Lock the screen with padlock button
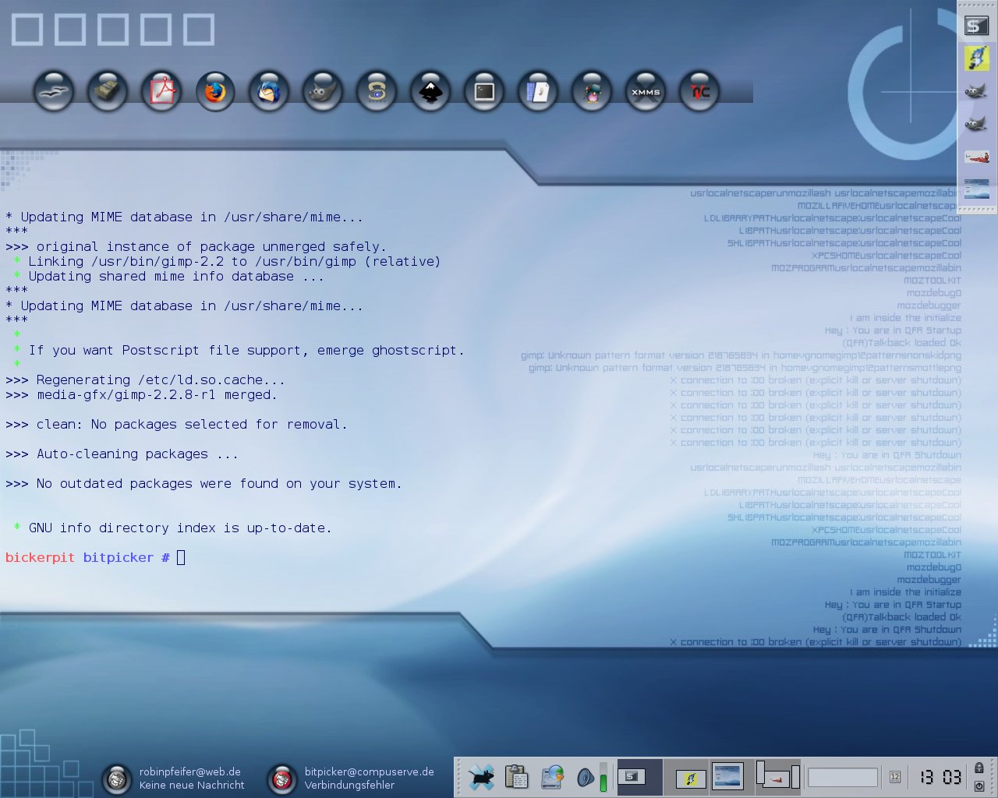 click(979, 768)
